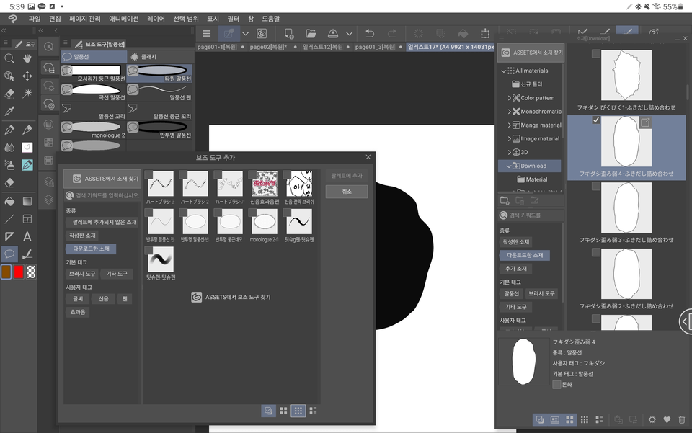The height and width of the screenshot is (433, 692).
Task: Click the Undo arrow in the command bar
Action: point(370,34)
